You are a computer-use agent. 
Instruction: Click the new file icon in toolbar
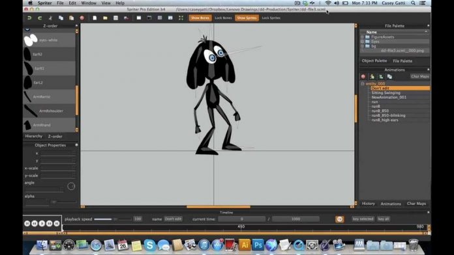click(95, 18)
